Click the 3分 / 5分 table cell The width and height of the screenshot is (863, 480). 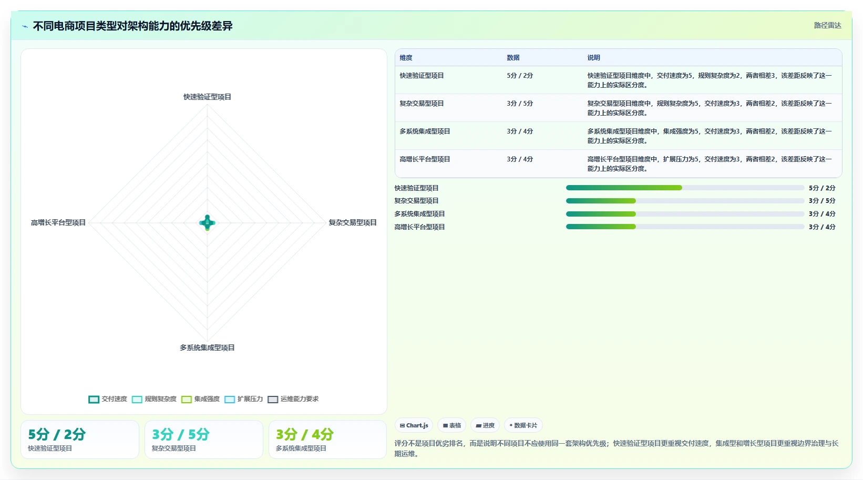(520, 104)
